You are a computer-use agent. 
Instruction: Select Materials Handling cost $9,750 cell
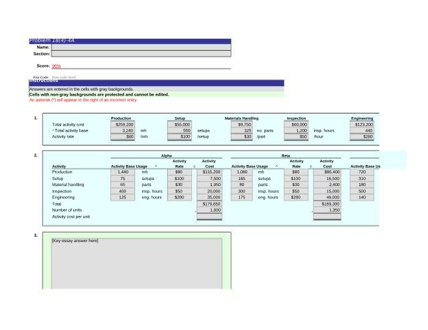click(x=242, y=124)
